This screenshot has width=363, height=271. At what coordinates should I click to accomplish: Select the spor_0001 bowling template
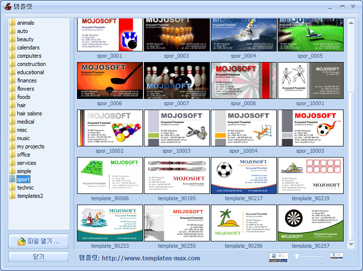110,35
